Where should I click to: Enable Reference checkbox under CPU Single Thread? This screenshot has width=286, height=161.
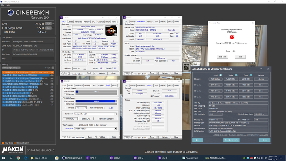65,94
